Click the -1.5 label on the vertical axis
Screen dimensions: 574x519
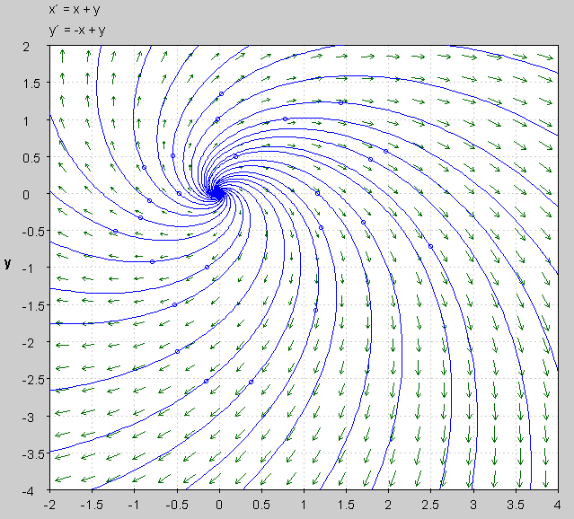(33, 305)
